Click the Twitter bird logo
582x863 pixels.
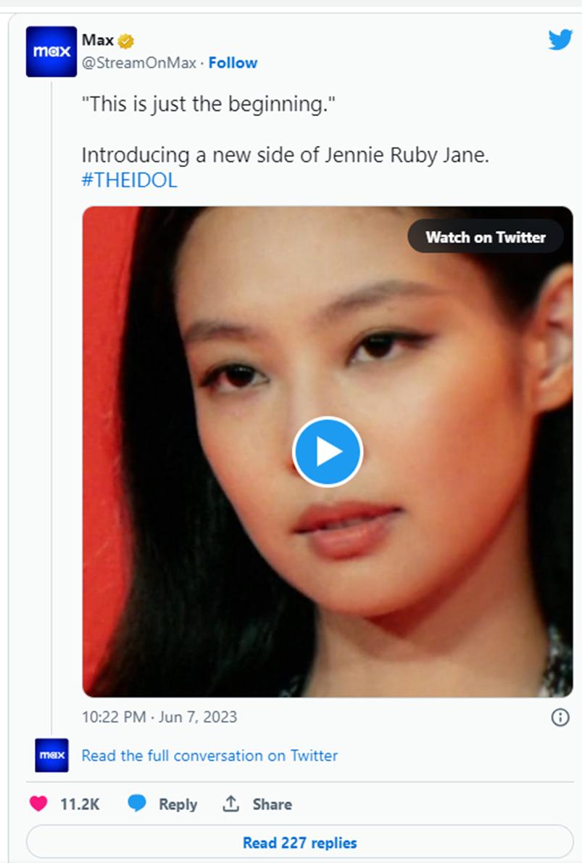[560, 40]
